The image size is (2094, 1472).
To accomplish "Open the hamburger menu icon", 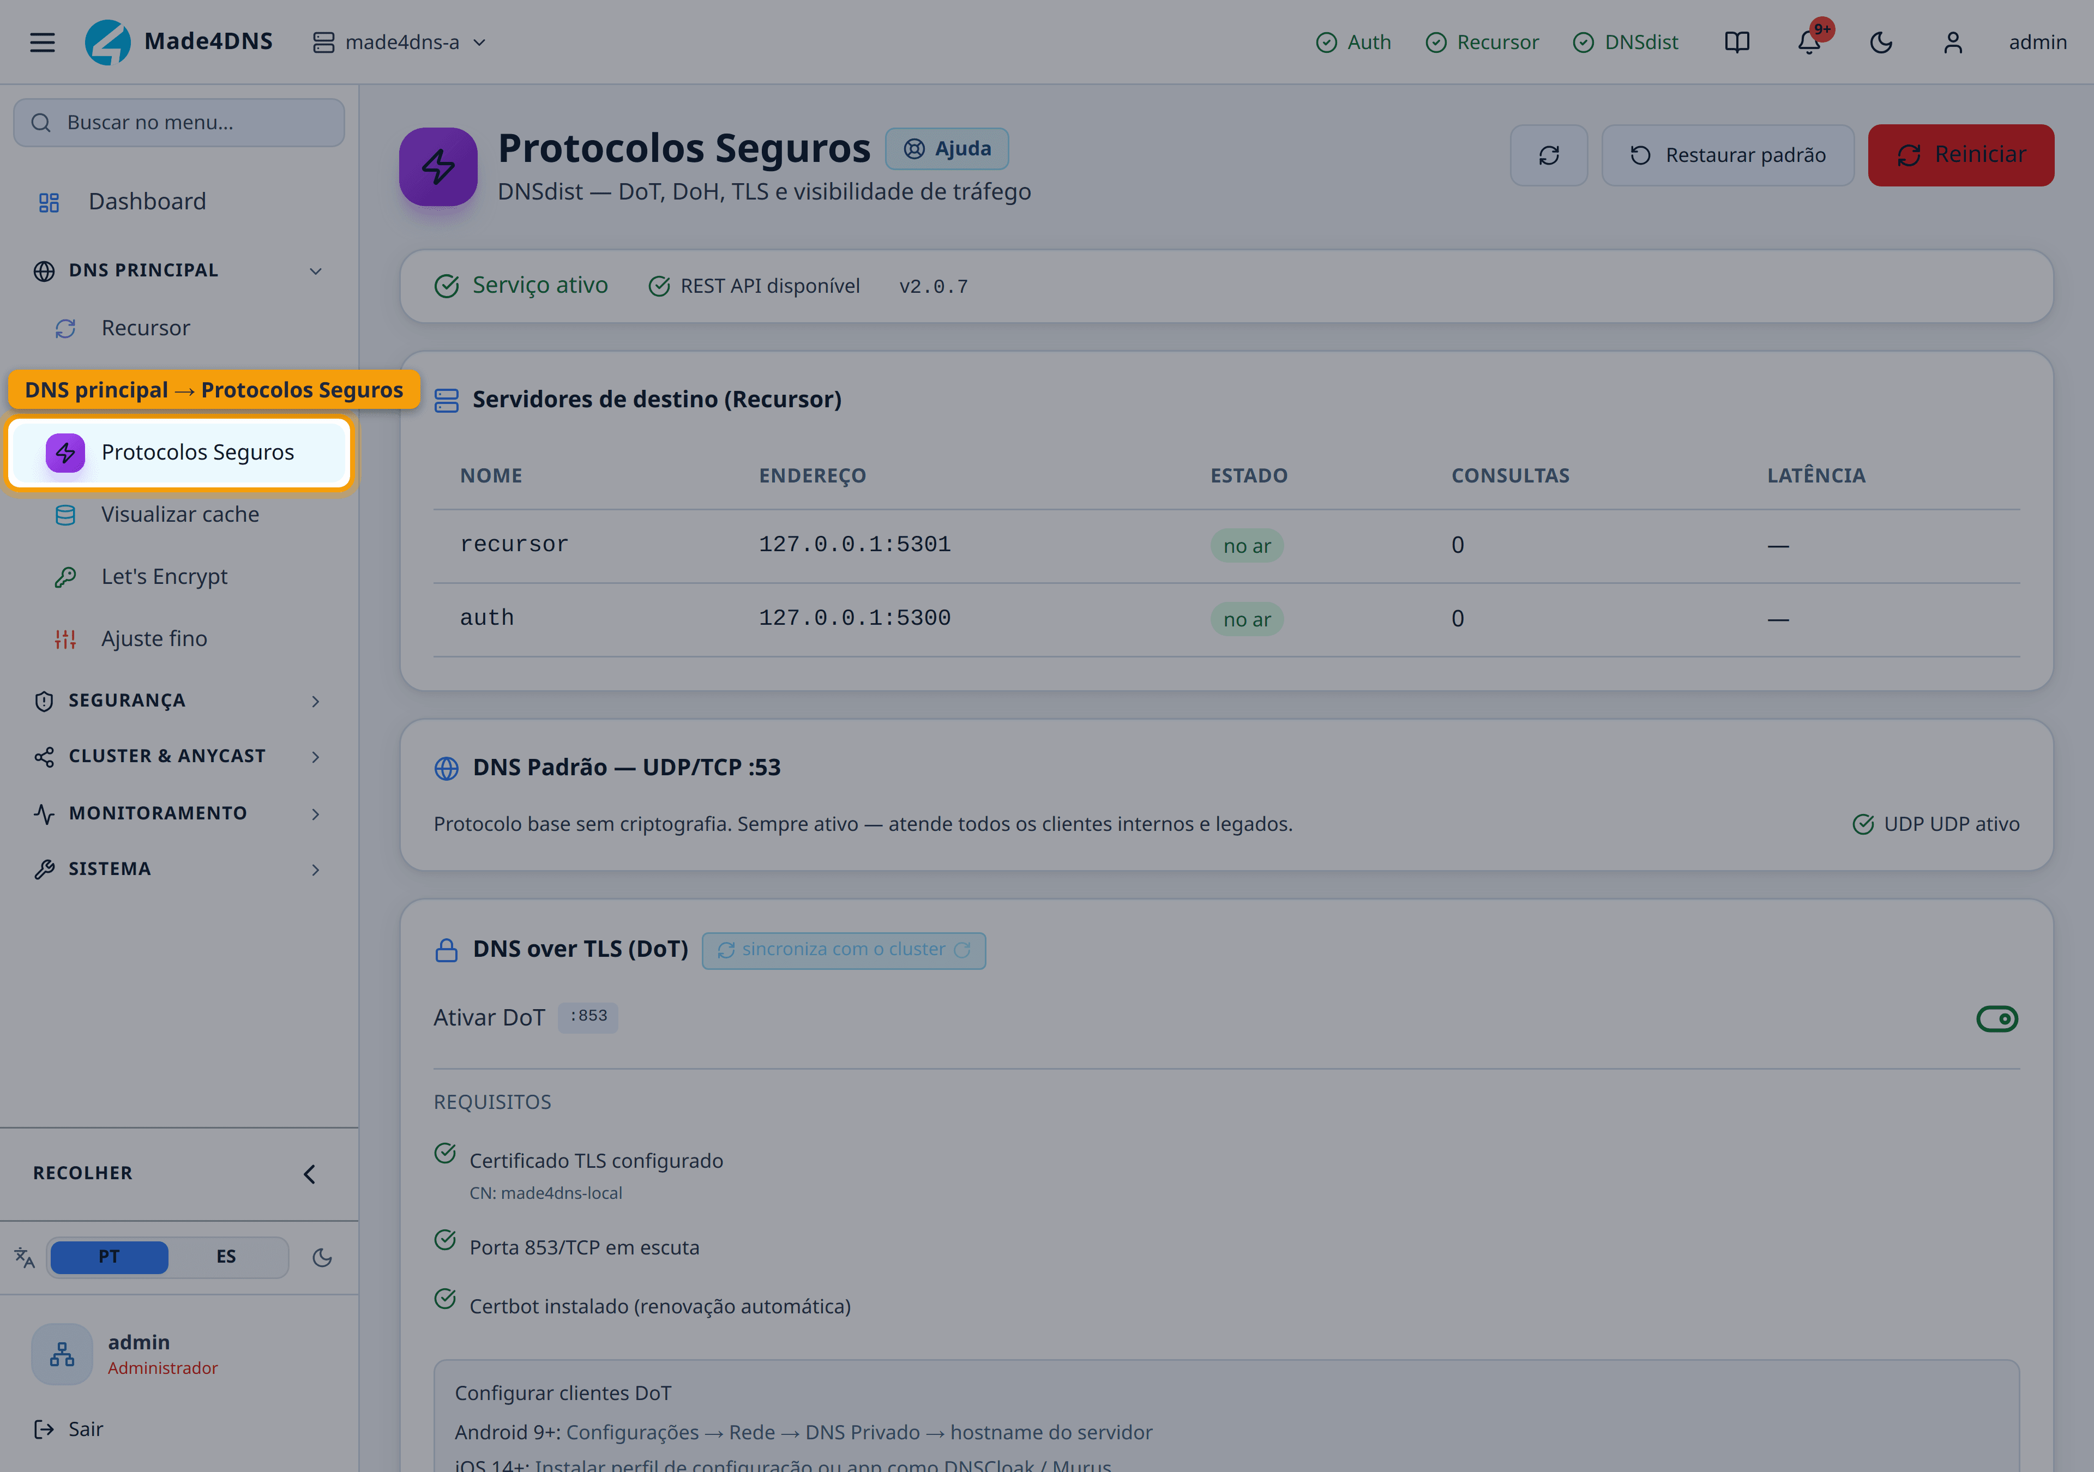I will (42, 42).
